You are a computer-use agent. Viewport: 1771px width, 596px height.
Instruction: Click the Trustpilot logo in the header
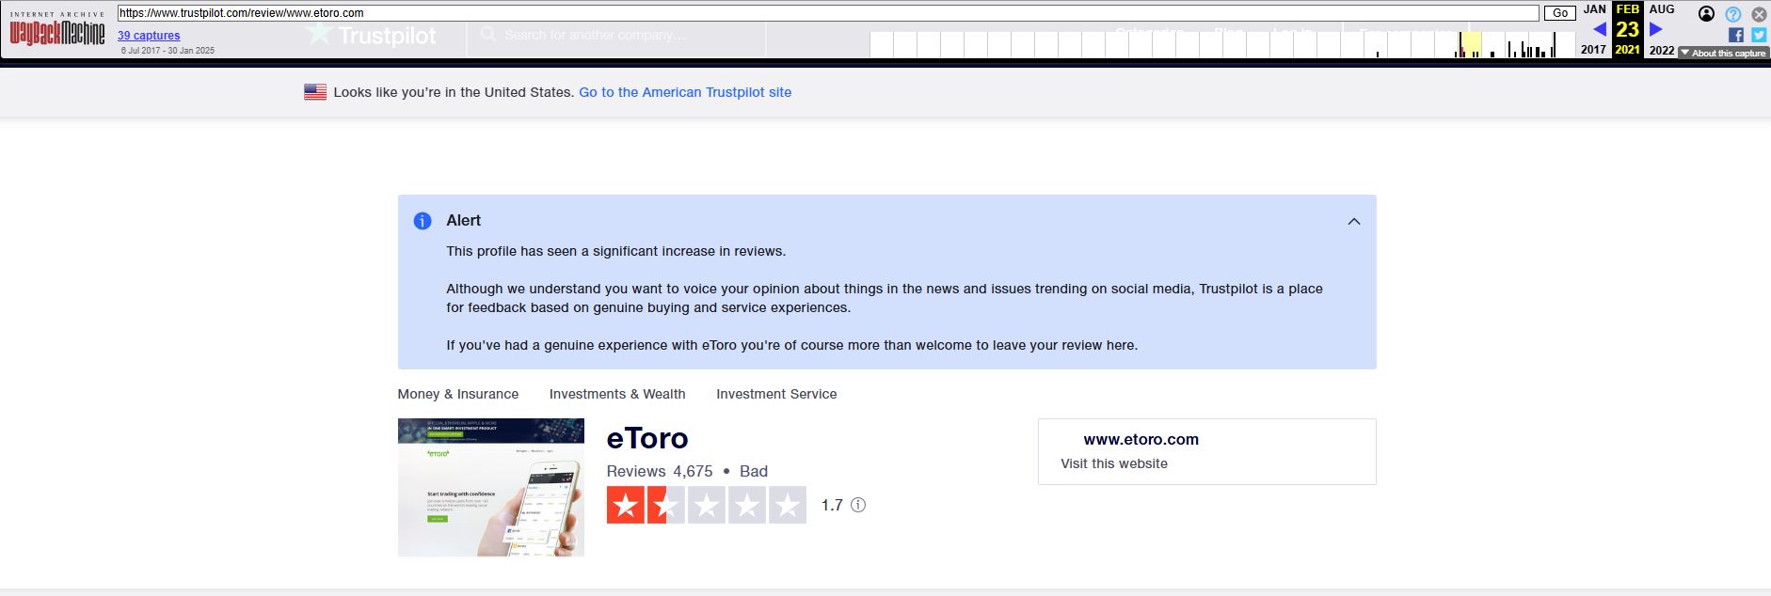coord(371,36)
